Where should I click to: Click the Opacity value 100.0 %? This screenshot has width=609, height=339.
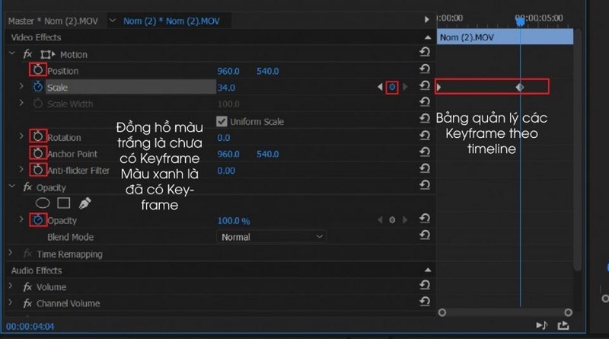(234, 221)
